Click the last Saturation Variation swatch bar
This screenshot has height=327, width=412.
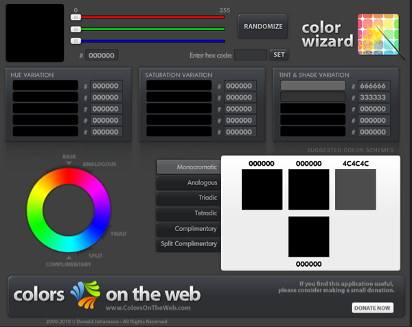click(x=179, y=132)
